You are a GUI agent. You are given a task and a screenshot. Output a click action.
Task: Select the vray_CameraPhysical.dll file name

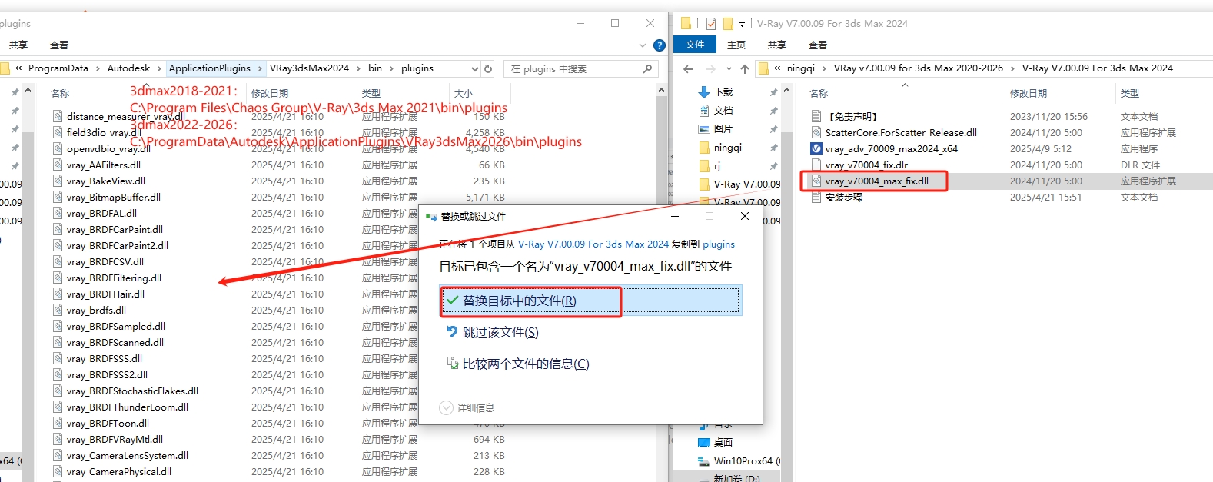[x=119, y=471]
